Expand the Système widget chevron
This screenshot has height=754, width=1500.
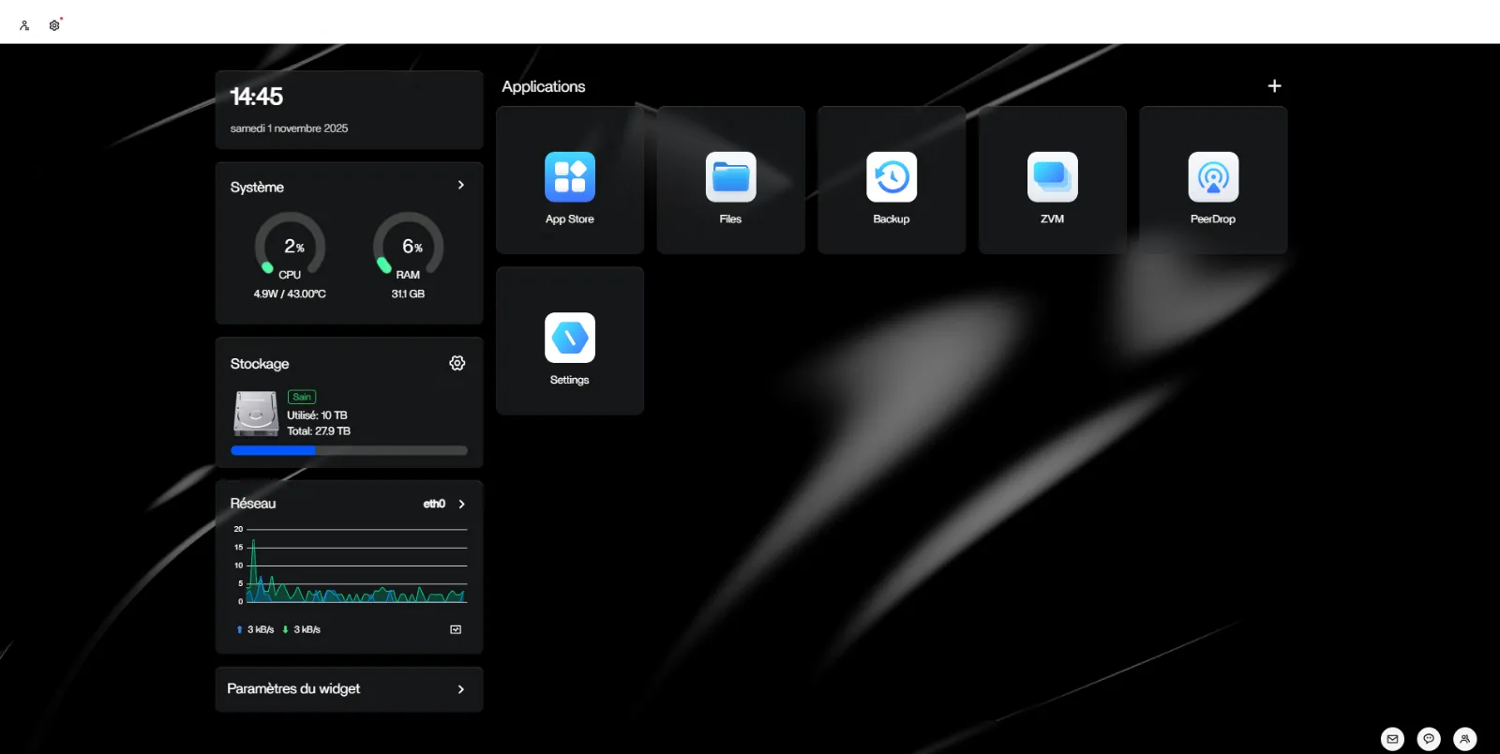point(460,185)
